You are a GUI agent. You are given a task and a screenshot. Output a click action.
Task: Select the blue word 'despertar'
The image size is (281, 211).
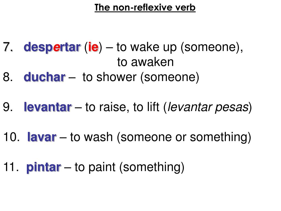(x=52, y=47)
